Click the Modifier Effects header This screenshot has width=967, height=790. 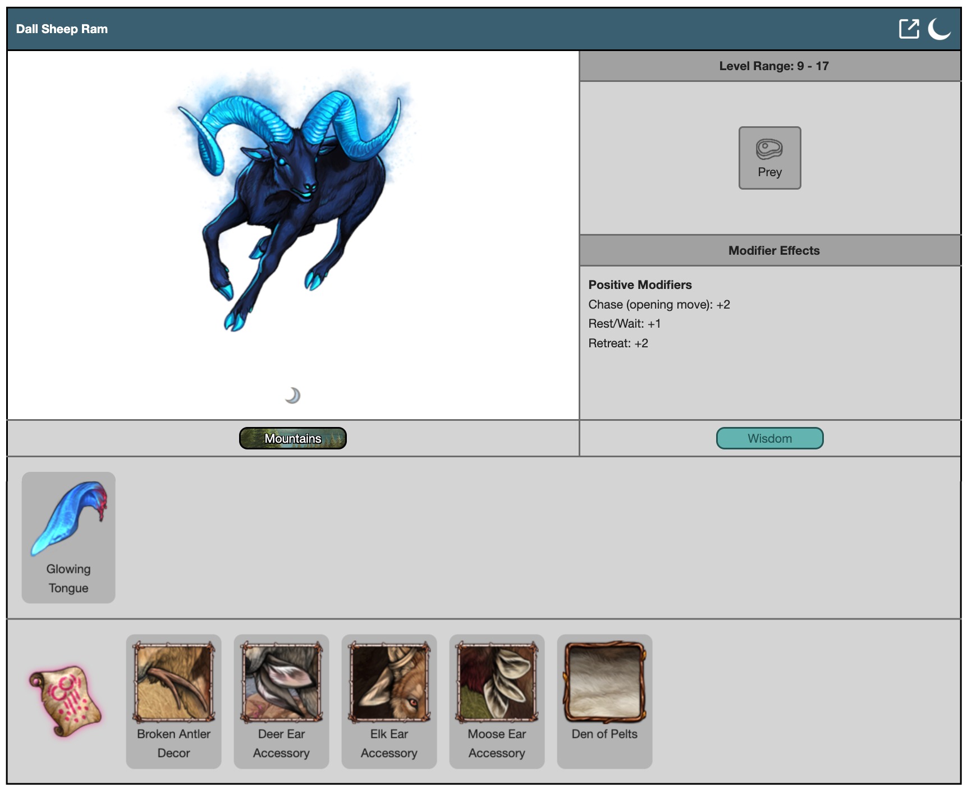pyautogui.click(x=773, y=251)
